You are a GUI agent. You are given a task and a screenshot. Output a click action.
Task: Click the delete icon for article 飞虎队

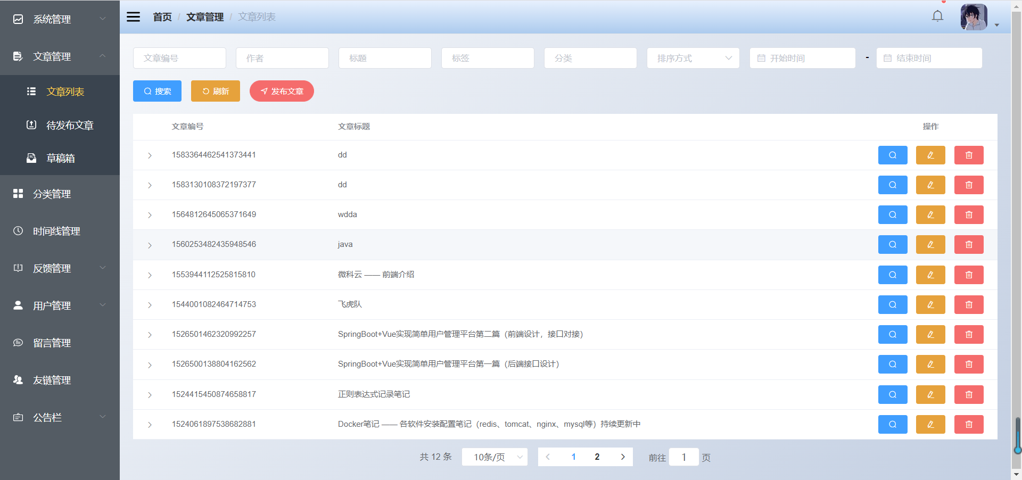click(969, 304)
